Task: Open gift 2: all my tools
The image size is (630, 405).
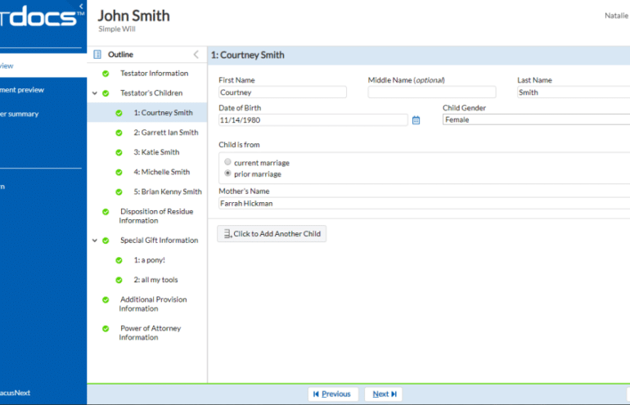Action: (x=156, y=280)
